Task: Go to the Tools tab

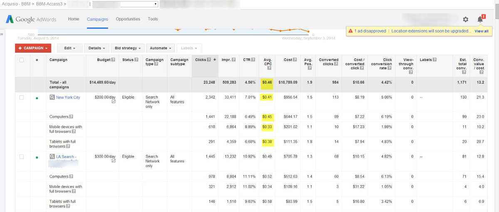Action: 153,19
